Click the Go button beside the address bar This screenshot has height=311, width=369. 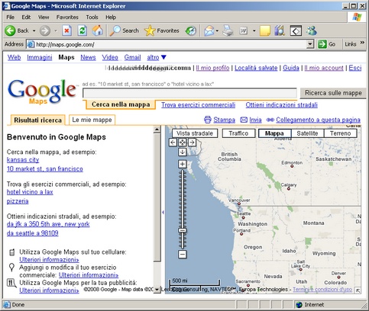point(327,44)
